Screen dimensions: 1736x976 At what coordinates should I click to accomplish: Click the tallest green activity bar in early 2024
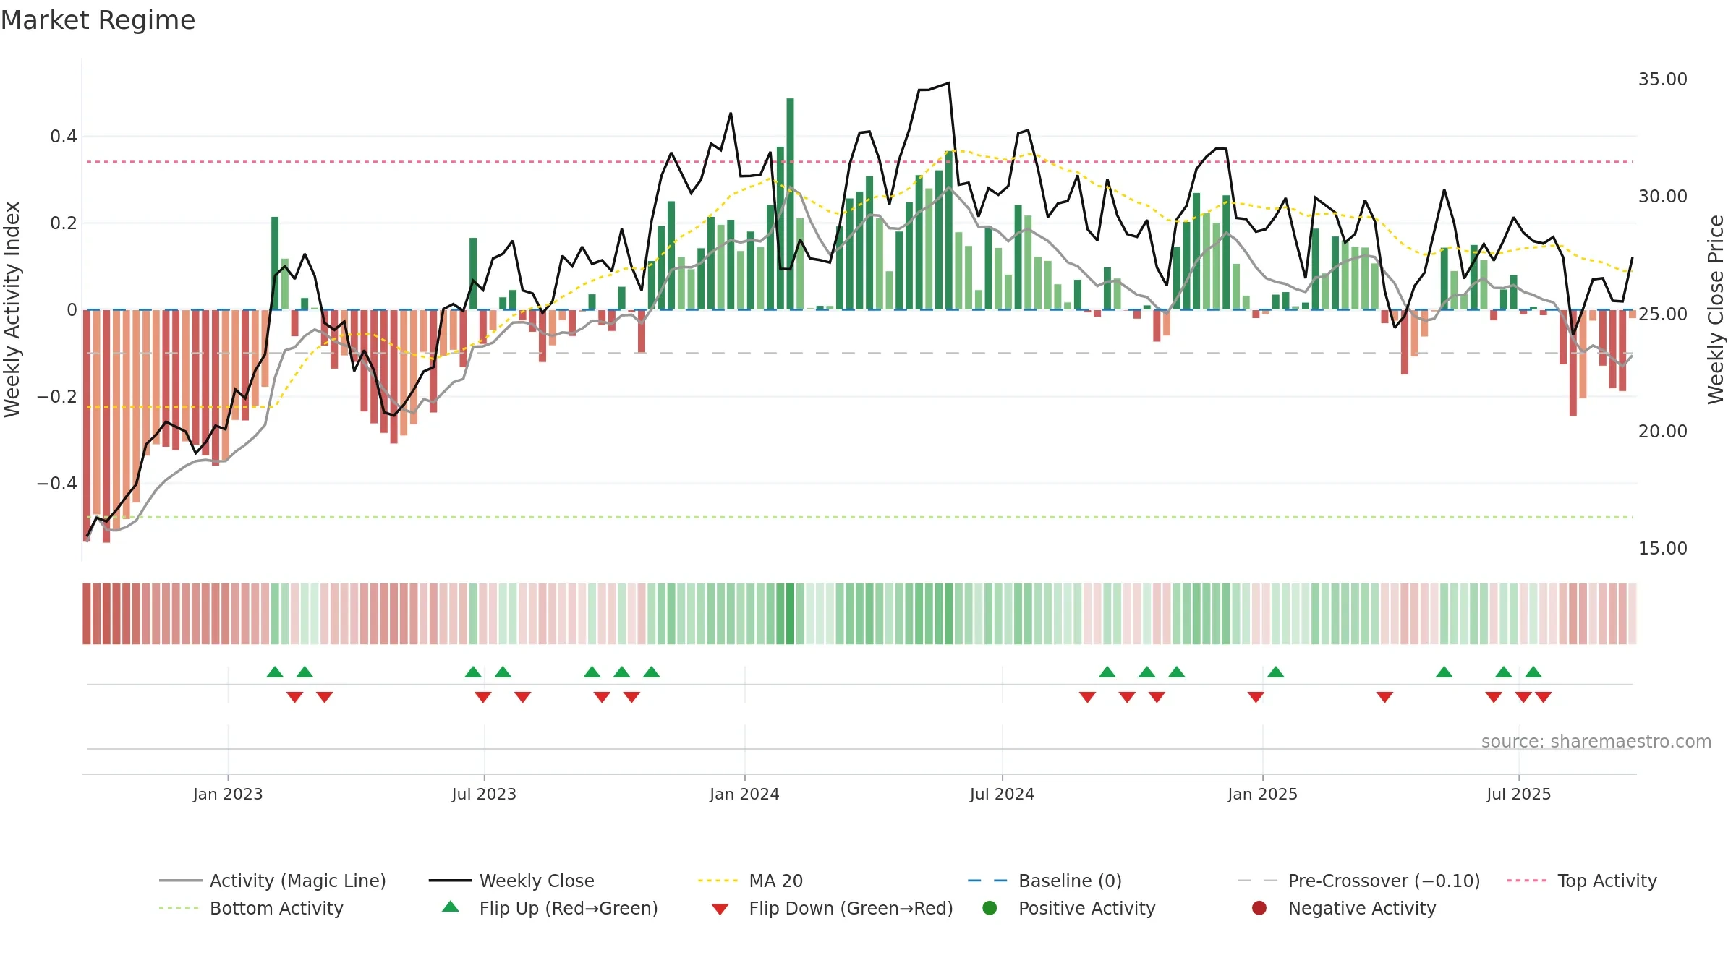tap(790, 204)
